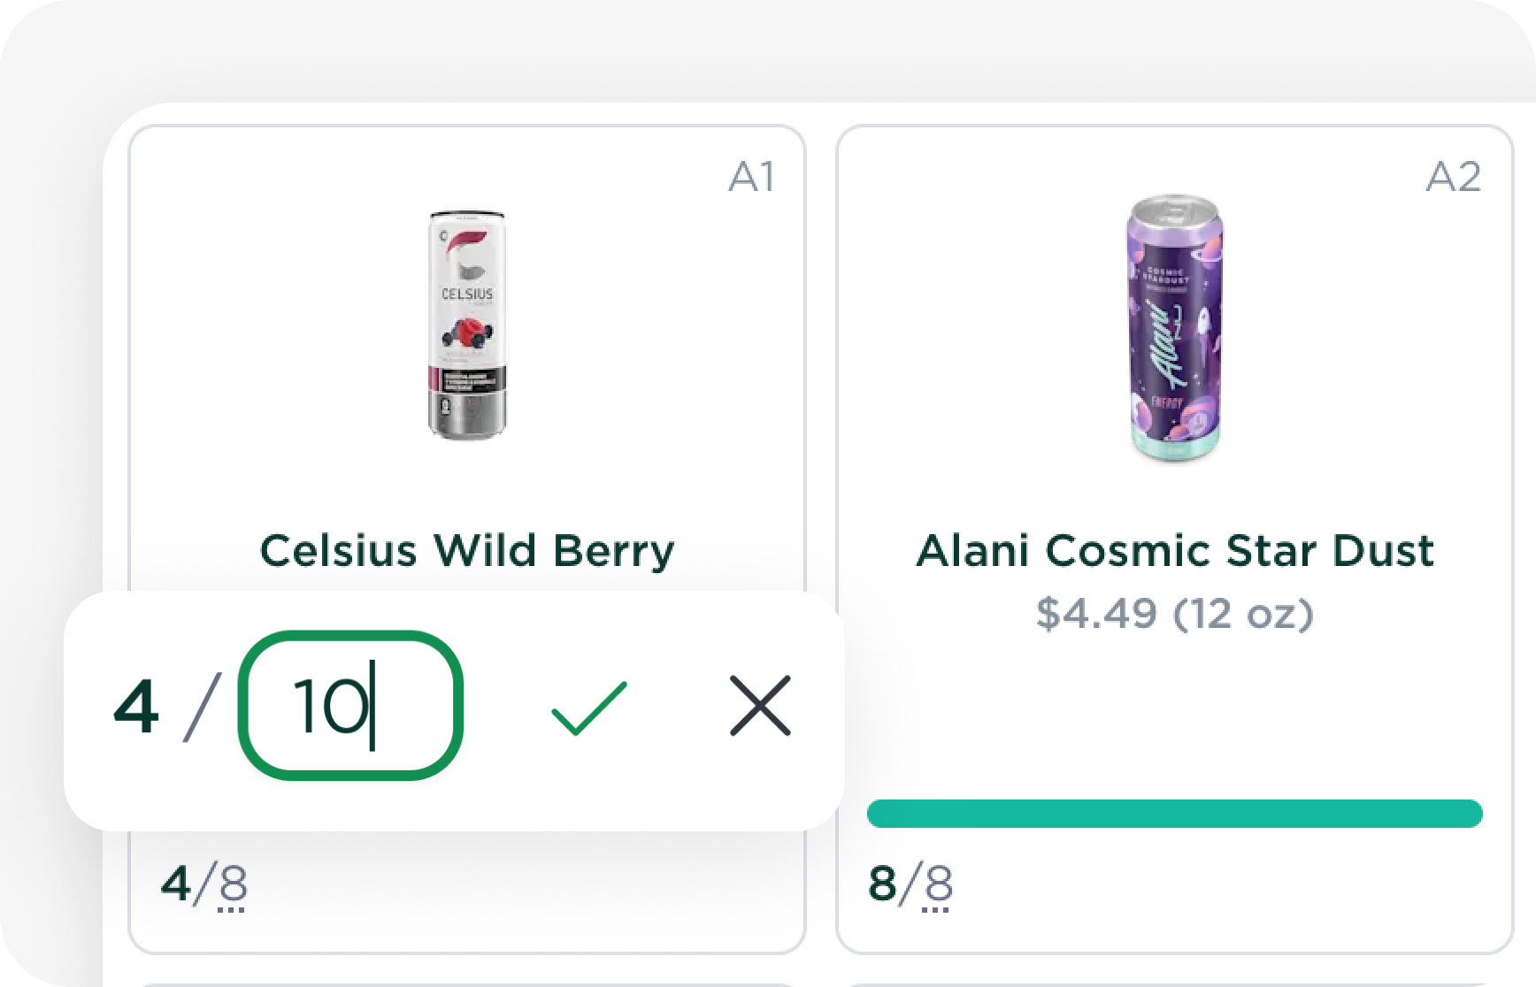Viewport: 1536px width, 987px height.
Task: Click the current count 4 in the popup
Action: (x=136, y=708)
